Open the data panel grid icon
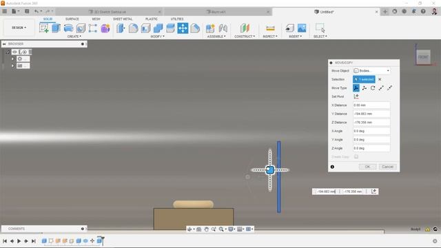This screenshot has height=248, width=441. (5, 12)
